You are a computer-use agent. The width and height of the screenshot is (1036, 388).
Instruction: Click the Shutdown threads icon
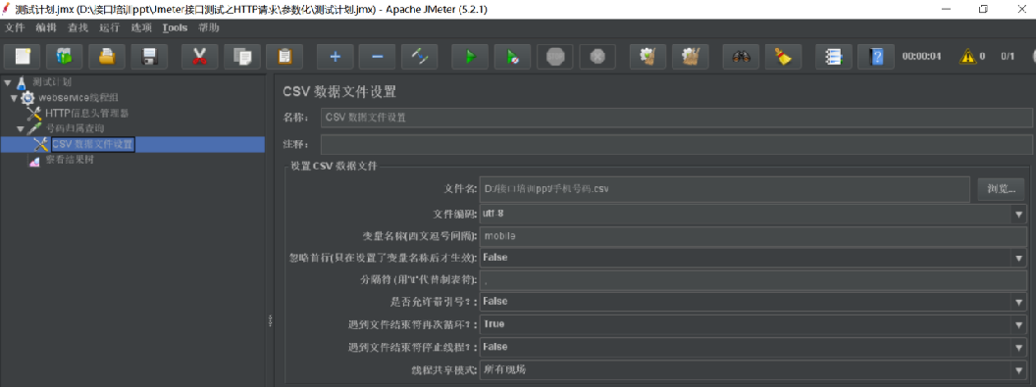point(597,57)
